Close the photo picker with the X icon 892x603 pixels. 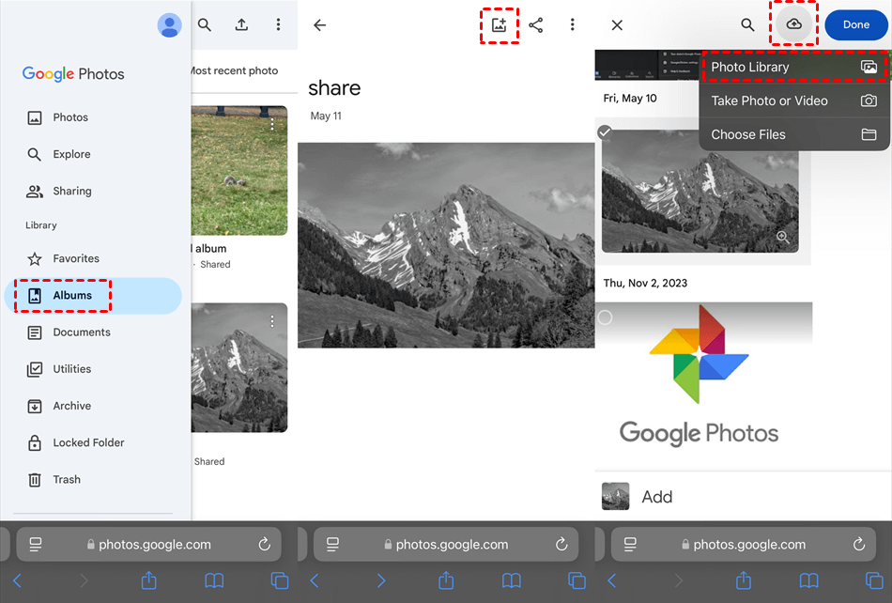617,25
